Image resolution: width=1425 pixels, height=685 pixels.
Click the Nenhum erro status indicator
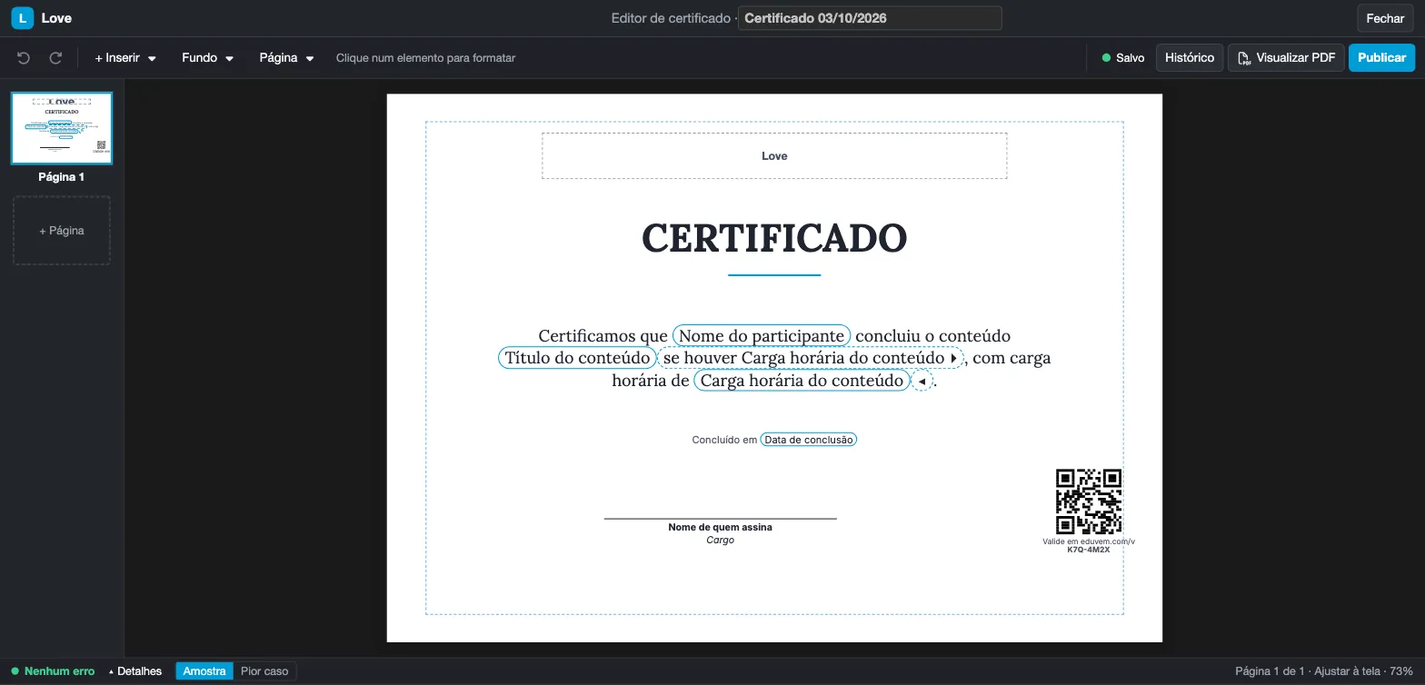click(53, 671)
